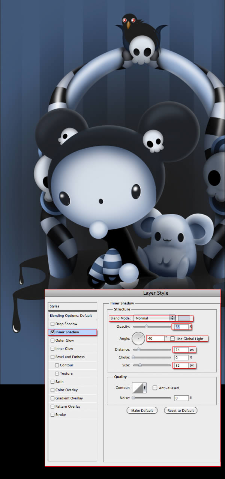The width and height of the screenshot is (225, 479).
Task: Click the Angle dial control
Action: pyautogui.click(x=138, y=339)
